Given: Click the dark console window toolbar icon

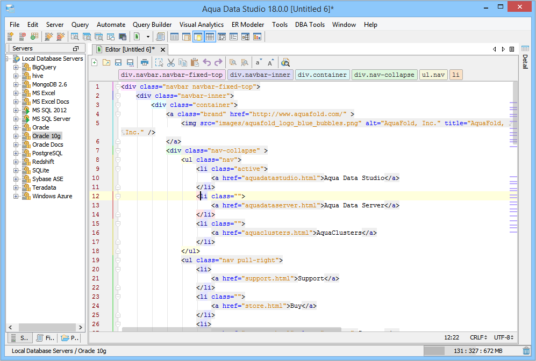Looking at the screenshot, I should (x=123, y=37).
